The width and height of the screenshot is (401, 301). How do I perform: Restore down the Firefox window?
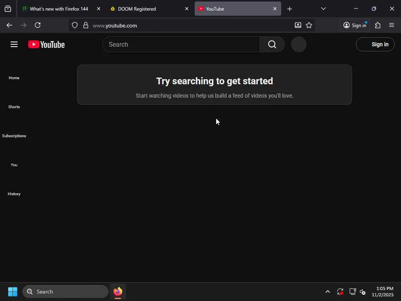(374, 9)
